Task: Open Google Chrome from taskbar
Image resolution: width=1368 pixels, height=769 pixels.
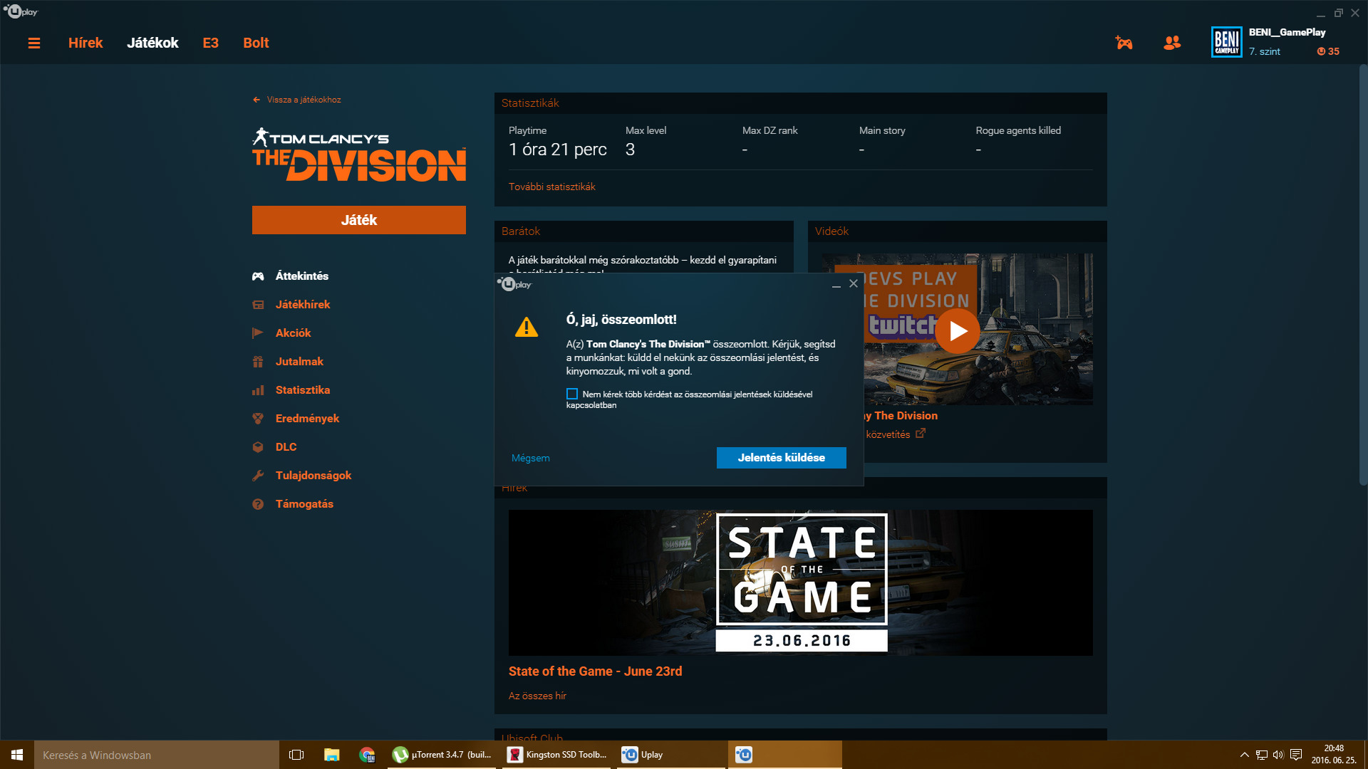Action: 367,755
